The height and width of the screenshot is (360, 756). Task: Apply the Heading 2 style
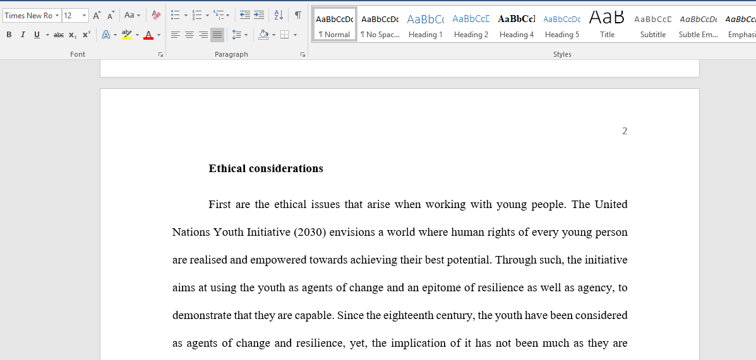point(471,24)
